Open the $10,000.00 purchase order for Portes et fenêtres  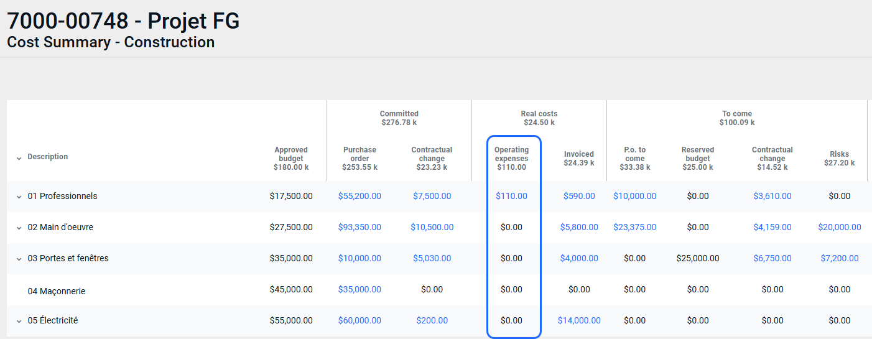[x=359, y=258]
